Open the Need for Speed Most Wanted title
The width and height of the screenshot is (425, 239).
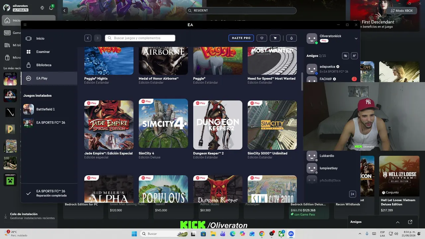(x=272, y=79)
